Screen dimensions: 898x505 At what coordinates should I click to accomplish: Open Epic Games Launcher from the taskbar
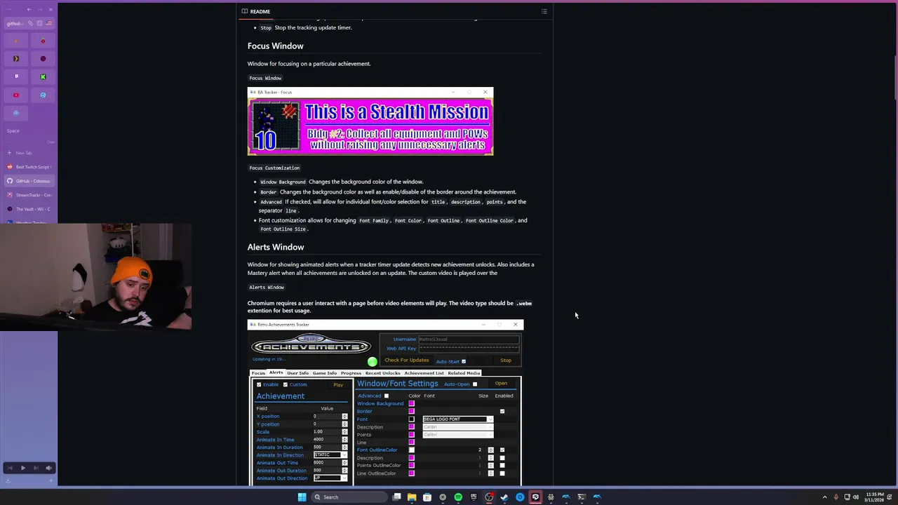point(474,497)
